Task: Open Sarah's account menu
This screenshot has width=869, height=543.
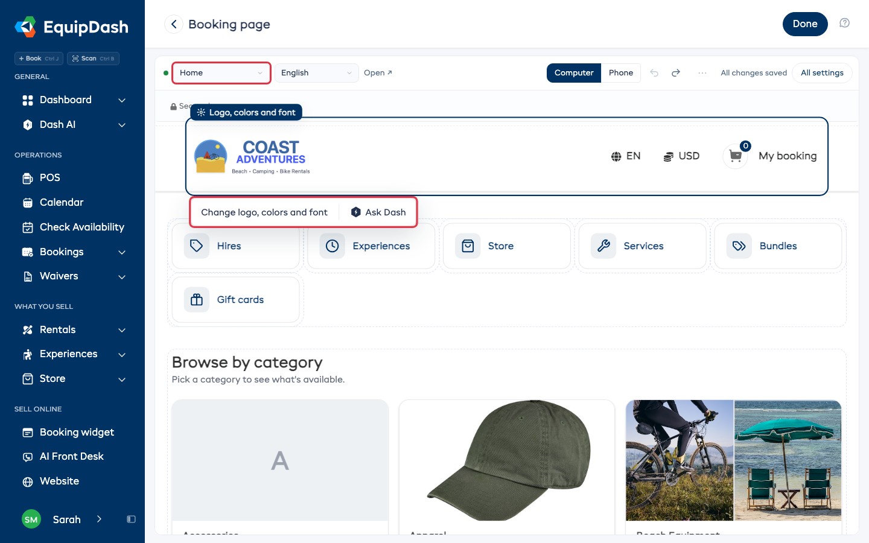Action: (62, 519)
